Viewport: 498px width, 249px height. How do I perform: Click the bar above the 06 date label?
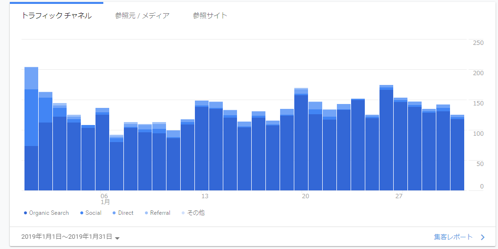[102, 149]
